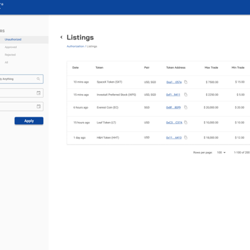Click the $ 12.00 min trade value
Viewport: 250px width, 250px height.
click(x=240, y=138)
